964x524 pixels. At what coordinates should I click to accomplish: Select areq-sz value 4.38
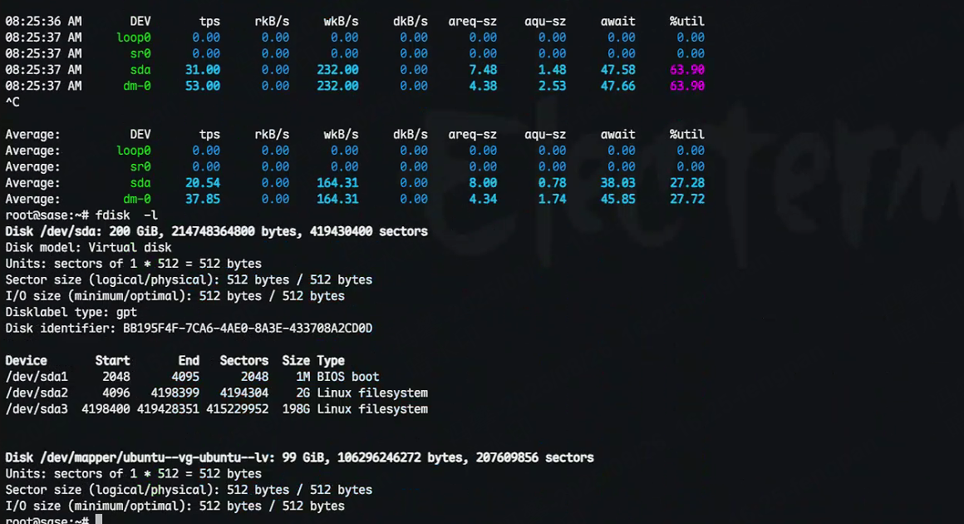coord(483,86)
